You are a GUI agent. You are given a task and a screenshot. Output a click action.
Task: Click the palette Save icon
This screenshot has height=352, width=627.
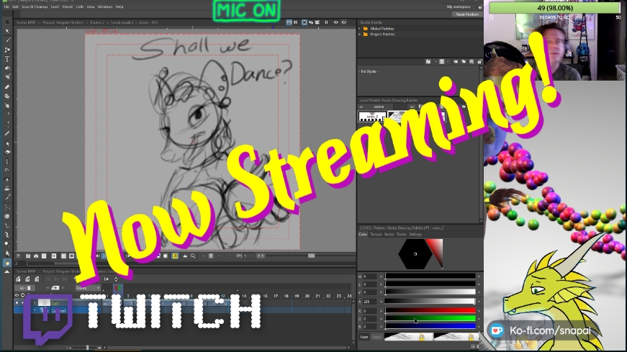428,62
